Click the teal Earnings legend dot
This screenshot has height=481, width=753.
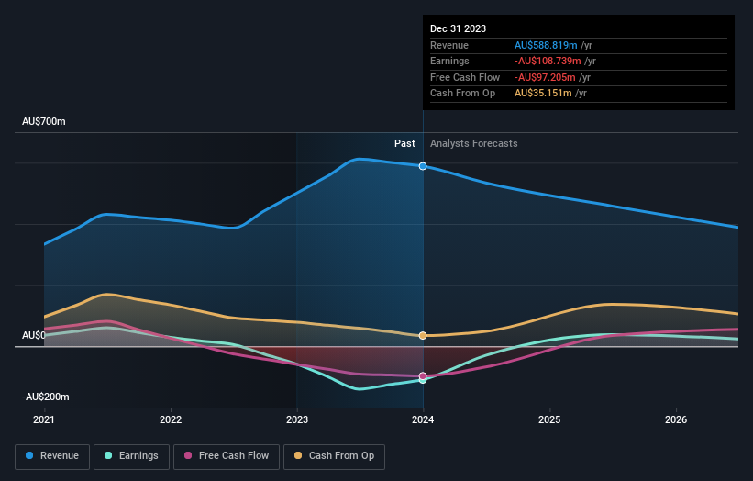coord(108,455)
